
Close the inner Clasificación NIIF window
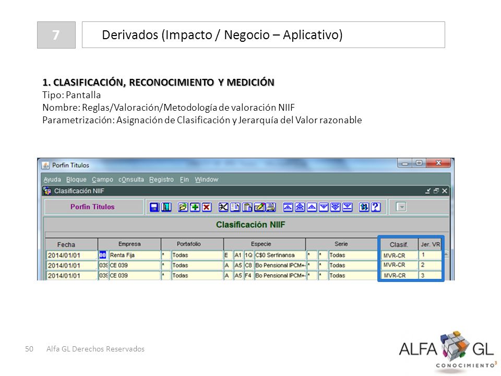(x=445, y=191)
